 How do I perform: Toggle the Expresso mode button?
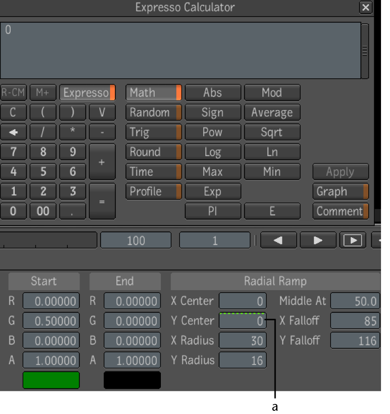click(87, 93)
